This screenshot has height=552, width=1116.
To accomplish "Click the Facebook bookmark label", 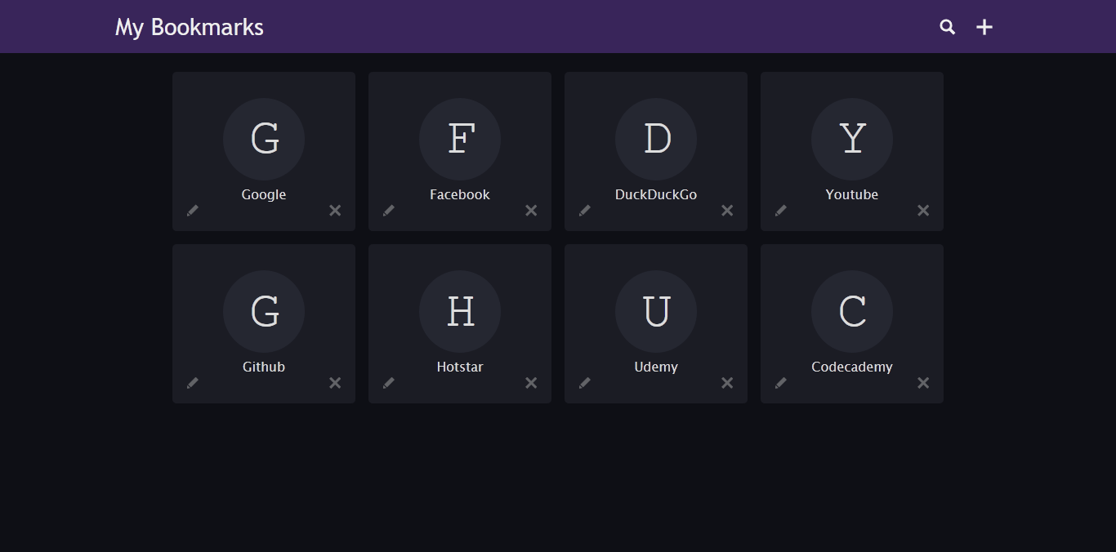I will point(460,194).
